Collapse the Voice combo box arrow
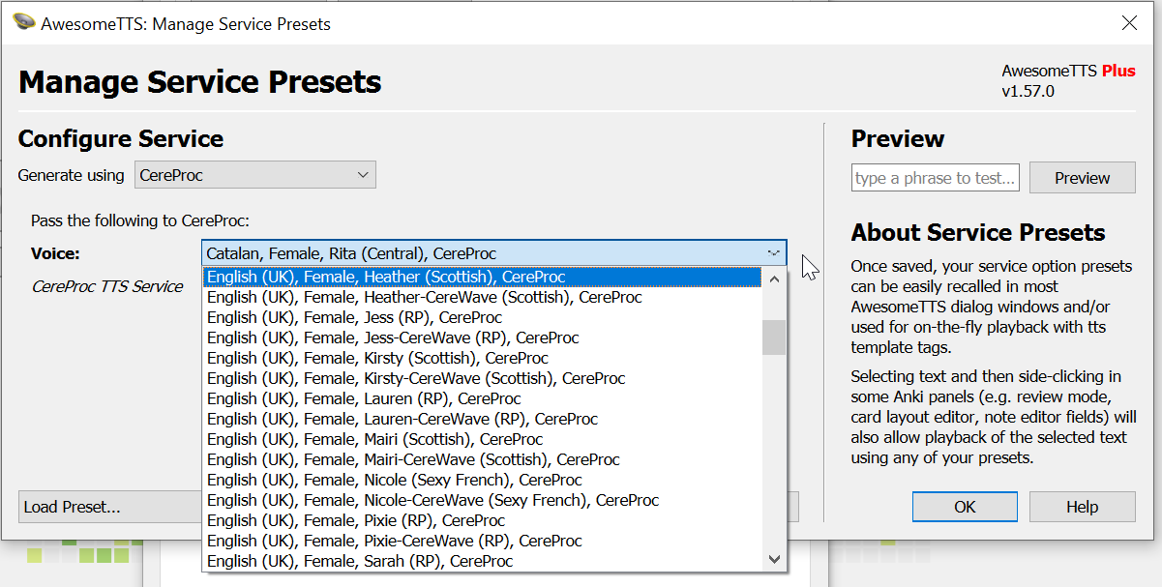 [x=773, y=253]
